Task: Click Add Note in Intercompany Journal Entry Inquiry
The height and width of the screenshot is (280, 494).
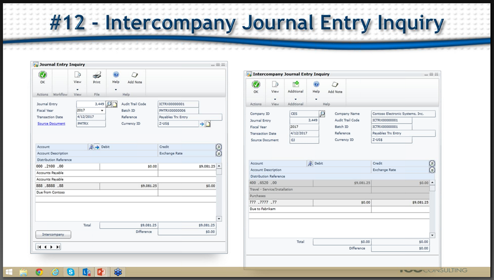Action: point(335,87)
